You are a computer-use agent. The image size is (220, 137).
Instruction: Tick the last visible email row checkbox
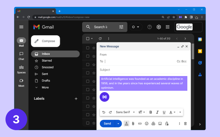click(88, 123)
